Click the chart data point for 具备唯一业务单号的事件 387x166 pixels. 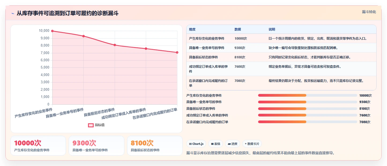[84, 36]
